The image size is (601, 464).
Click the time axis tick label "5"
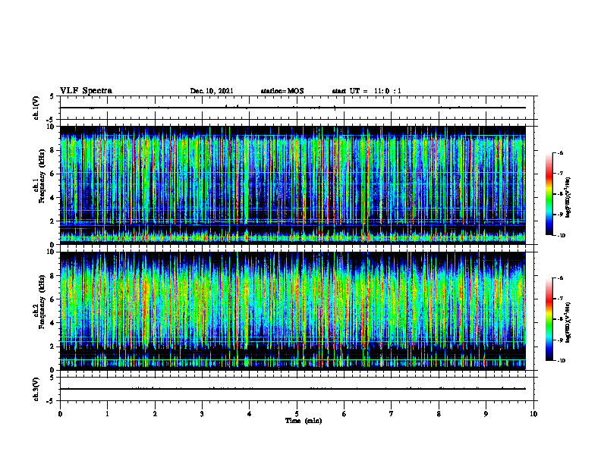pyautogui.click(x=297, y=414)
